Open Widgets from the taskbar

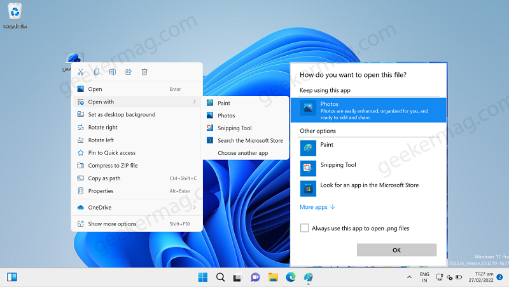12,277
